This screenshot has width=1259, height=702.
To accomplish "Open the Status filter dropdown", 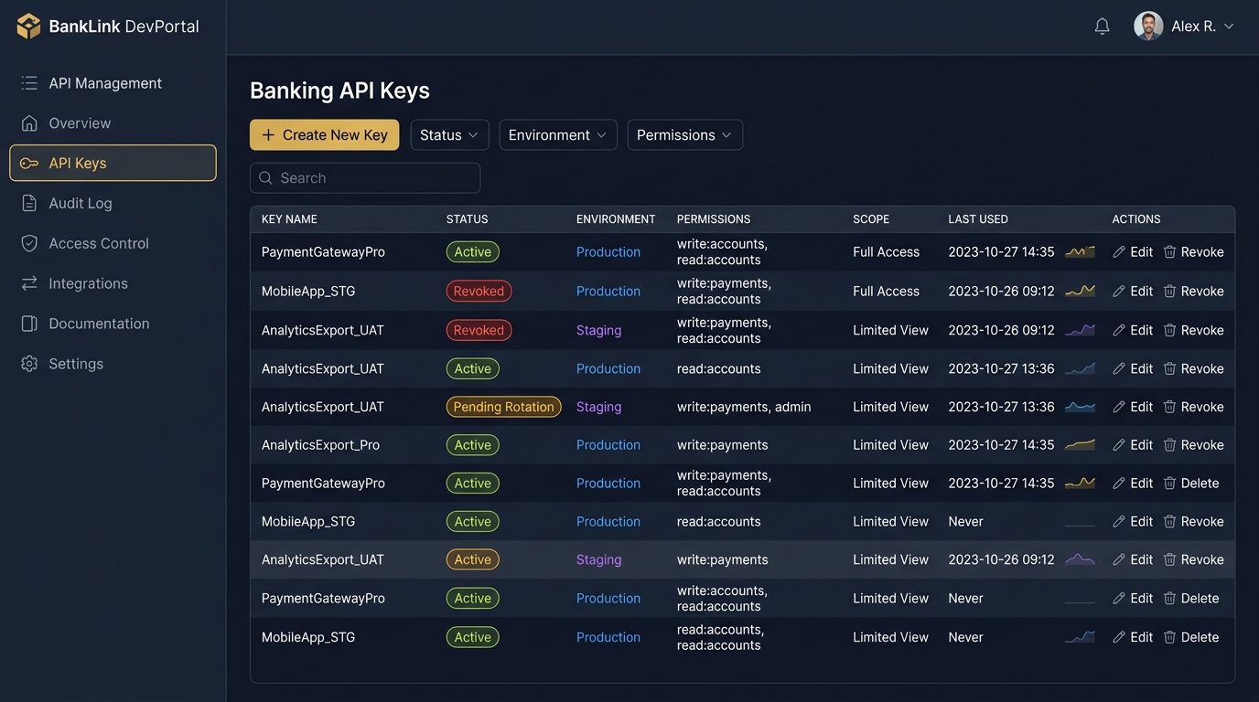I will tap(449, 134).
